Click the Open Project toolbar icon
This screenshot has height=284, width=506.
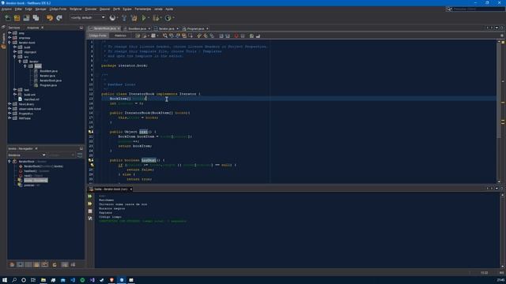[26, 18]
